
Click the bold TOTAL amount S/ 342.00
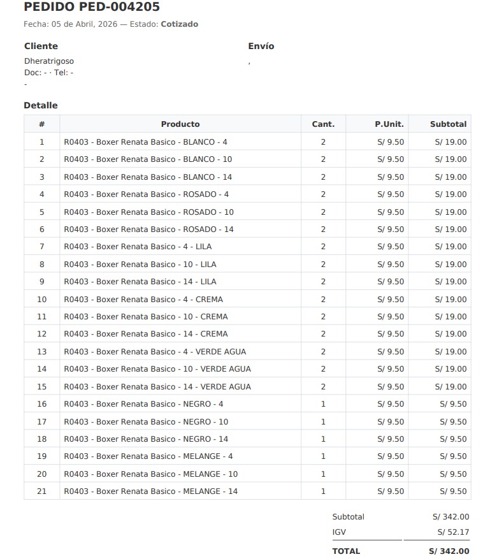coord(449,551)
